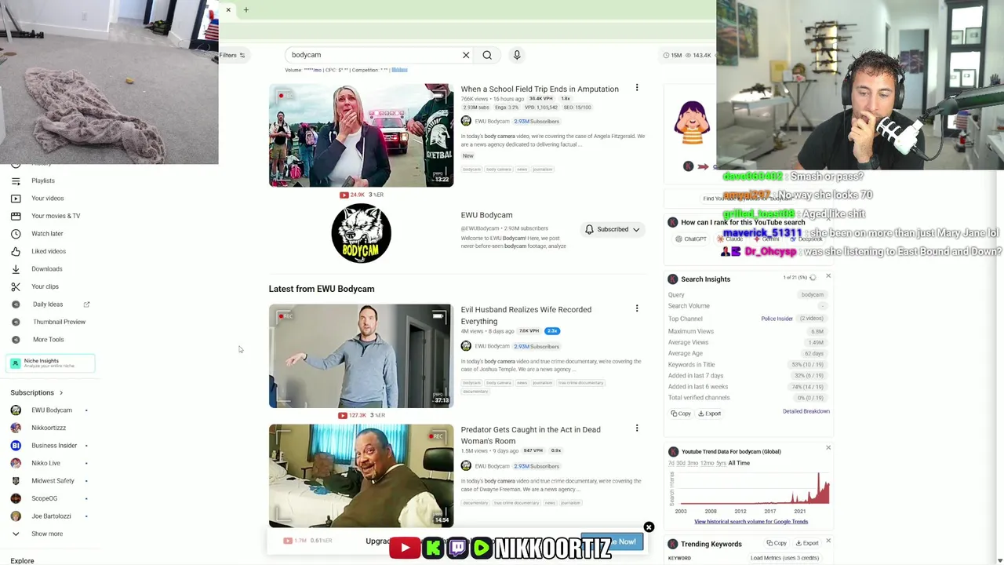Open options menu for School Field Trip video

[x=637, y=88]
